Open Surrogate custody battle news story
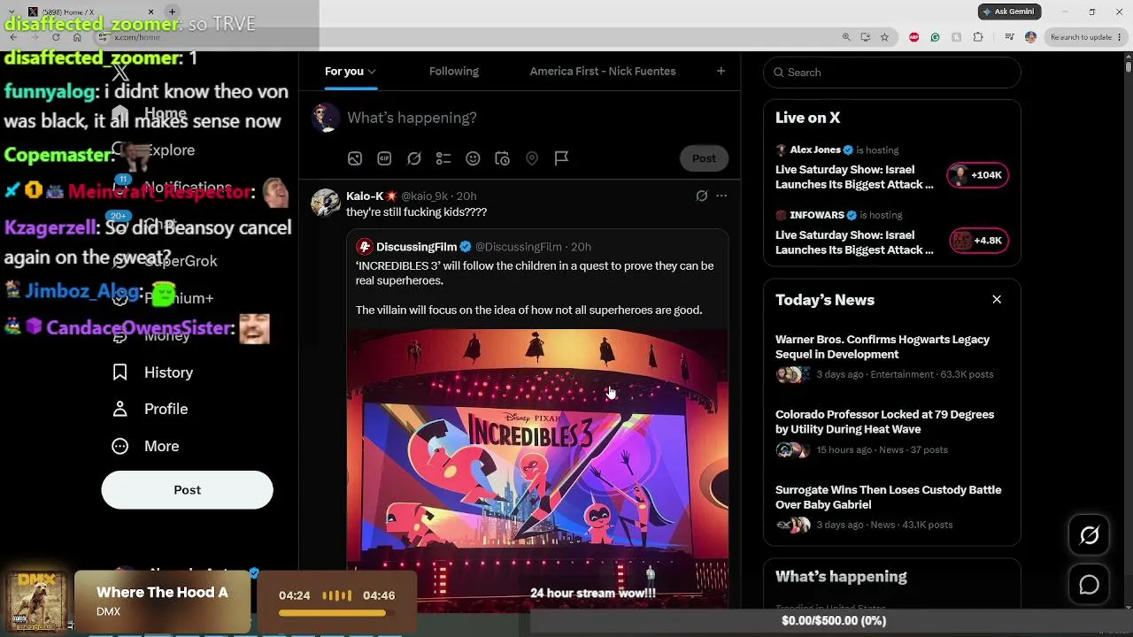1133x637 pixels. [x=891, y=507]
